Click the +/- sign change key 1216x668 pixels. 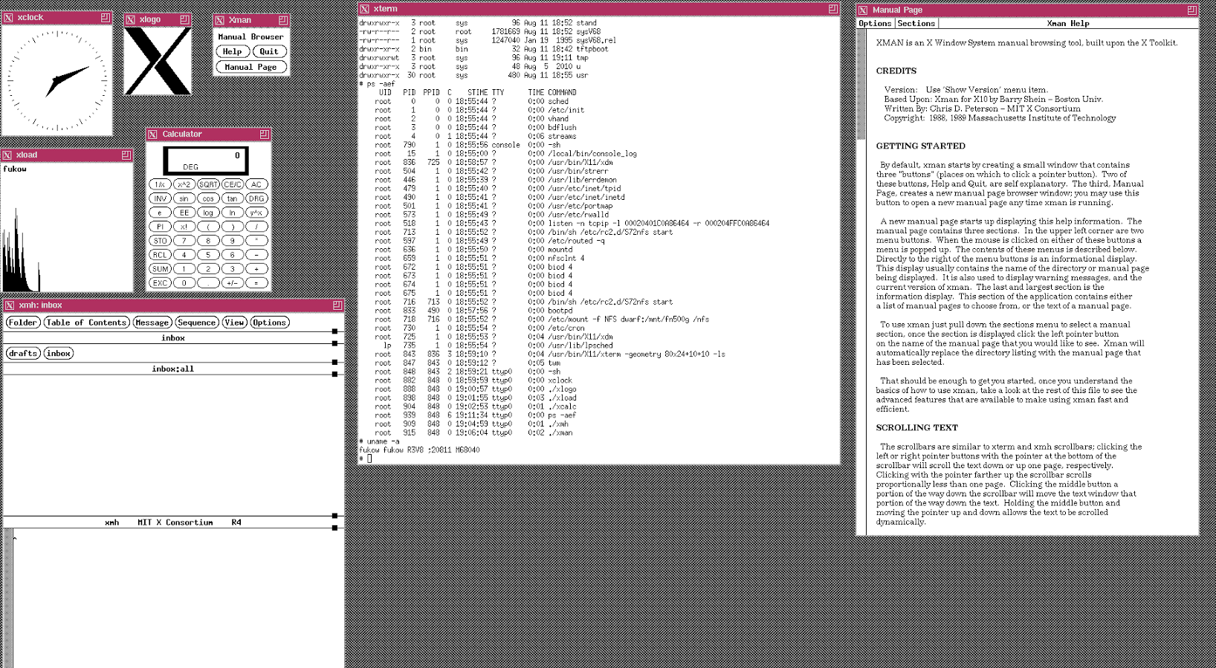233,283
